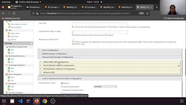Click the page vertical scrollbar

click(x=185, y=62)
